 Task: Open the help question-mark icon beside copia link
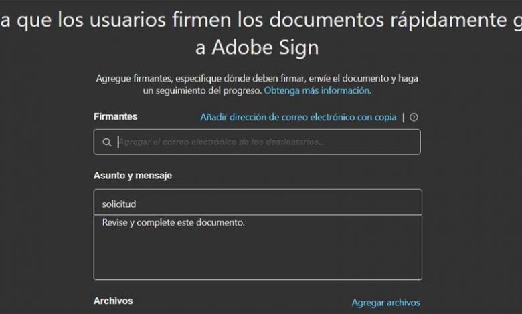(x=414, y=117)
